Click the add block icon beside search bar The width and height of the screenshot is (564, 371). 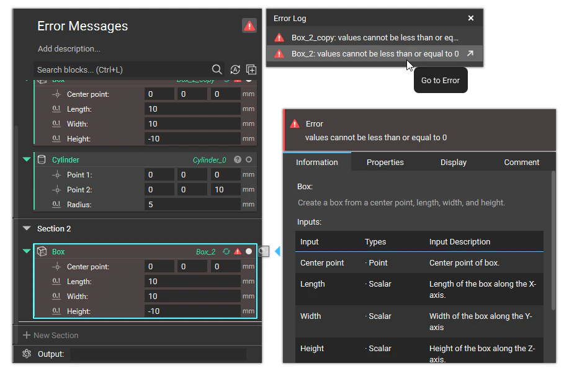coord(251,69)
